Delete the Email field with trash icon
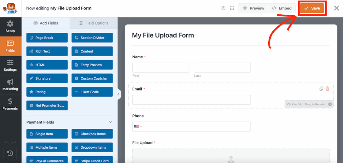Screen dimensions: 343x163 (327, 88)
